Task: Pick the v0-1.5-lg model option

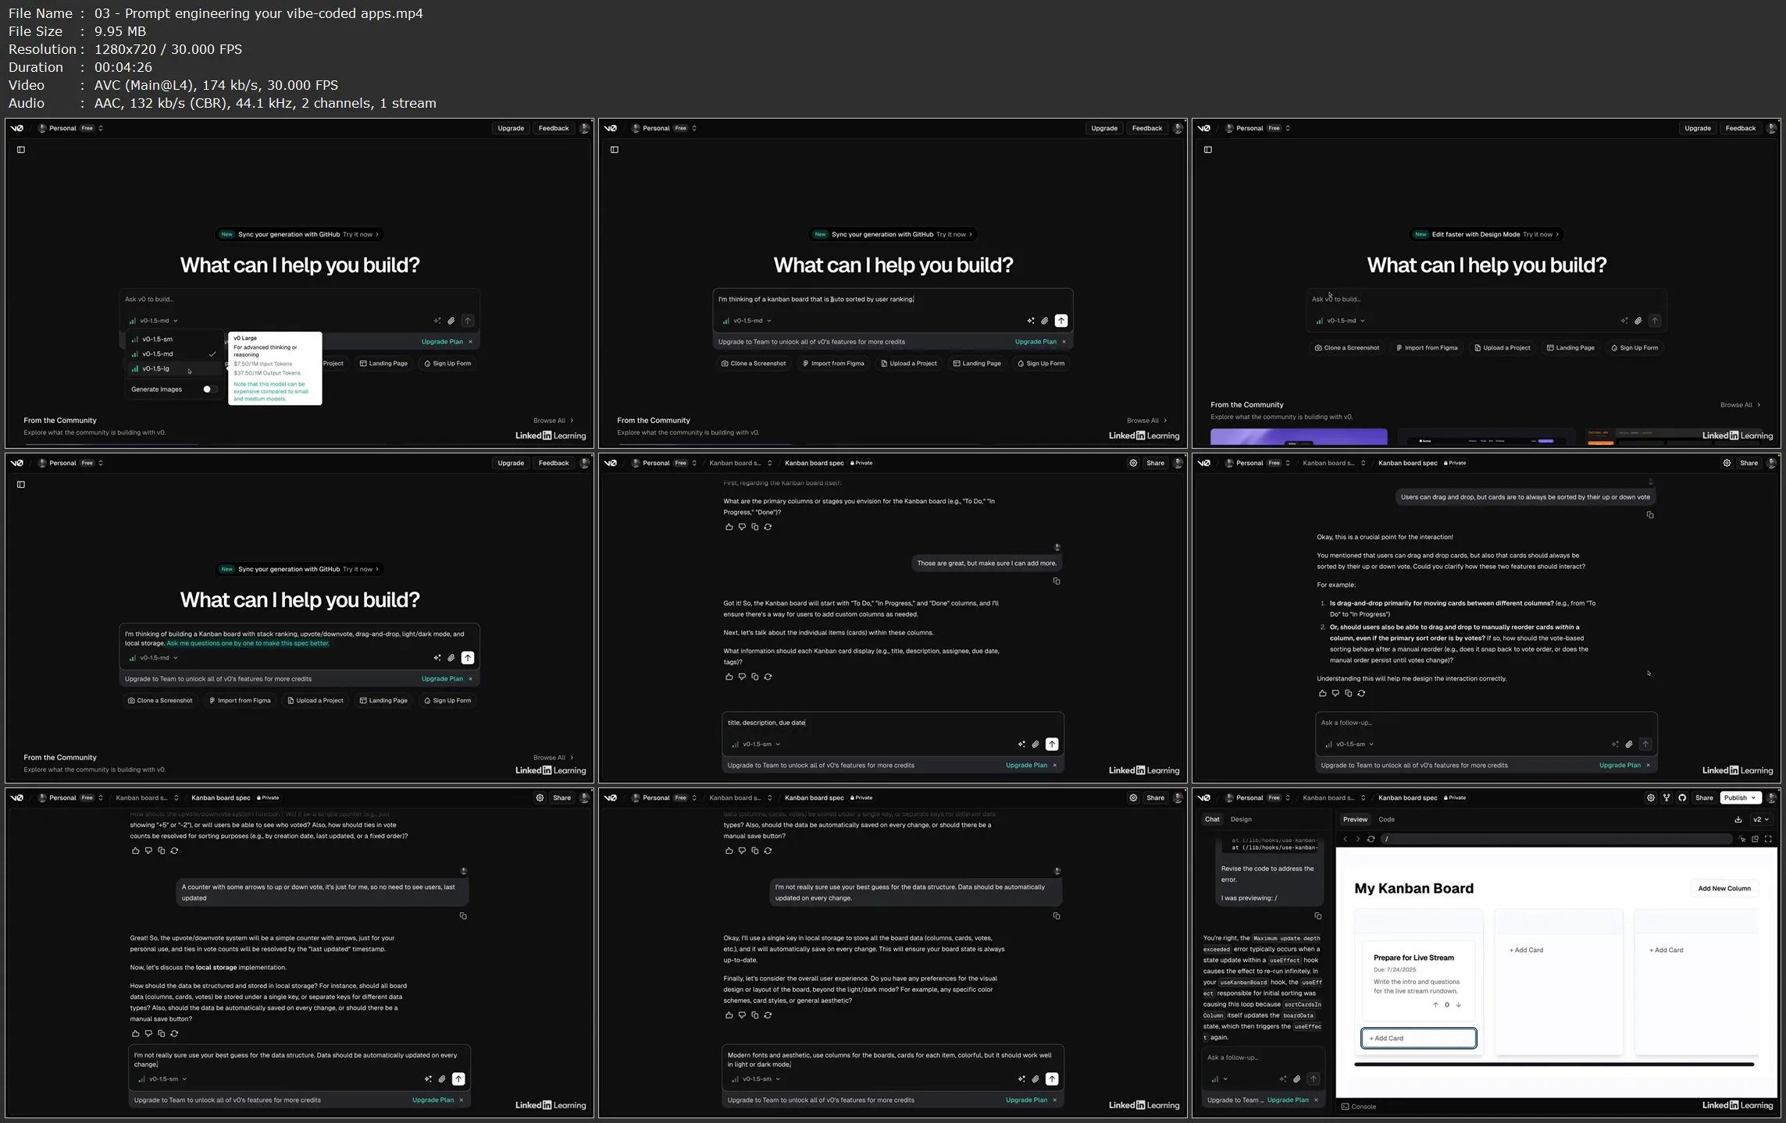Action: pyautogui.click(x=173, y=369)
